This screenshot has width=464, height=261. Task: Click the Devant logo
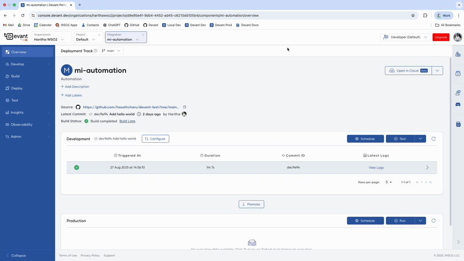(16, 37)
